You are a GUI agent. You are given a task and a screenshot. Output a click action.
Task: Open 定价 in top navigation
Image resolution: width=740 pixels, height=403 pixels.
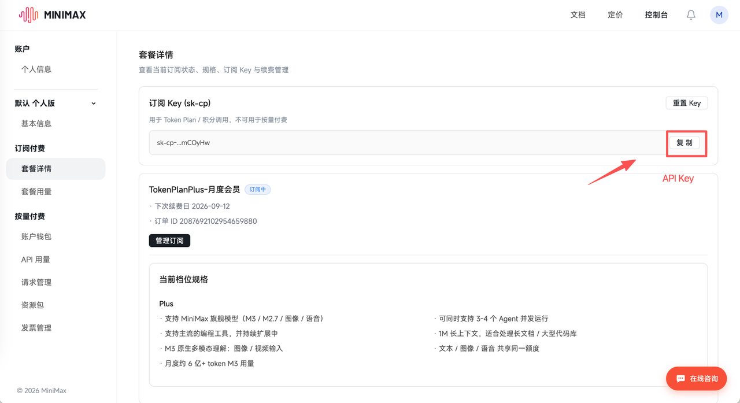(x=615, y=15)
